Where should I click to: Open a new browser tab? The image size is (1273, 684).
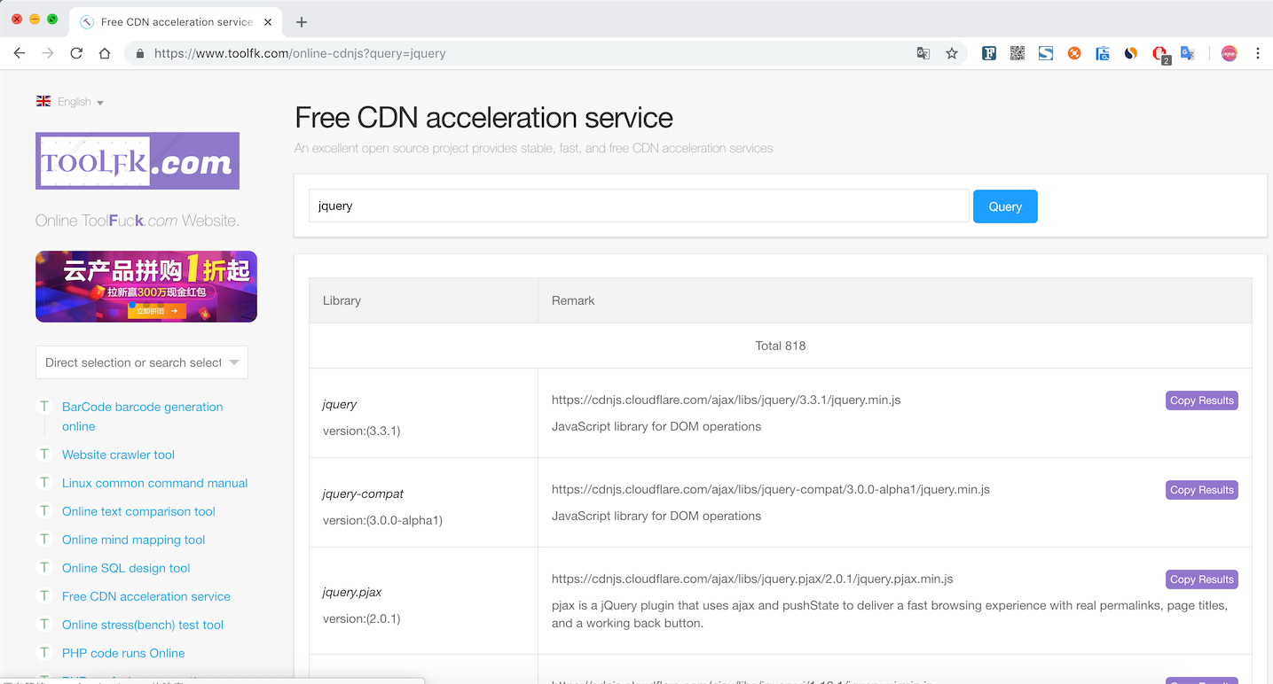tap(302, 22)
